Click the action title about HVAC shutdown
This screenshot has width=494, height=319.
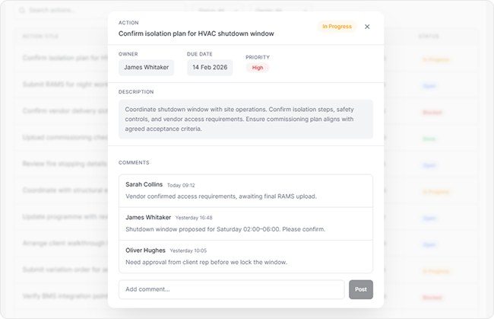[x=196, y=33]
